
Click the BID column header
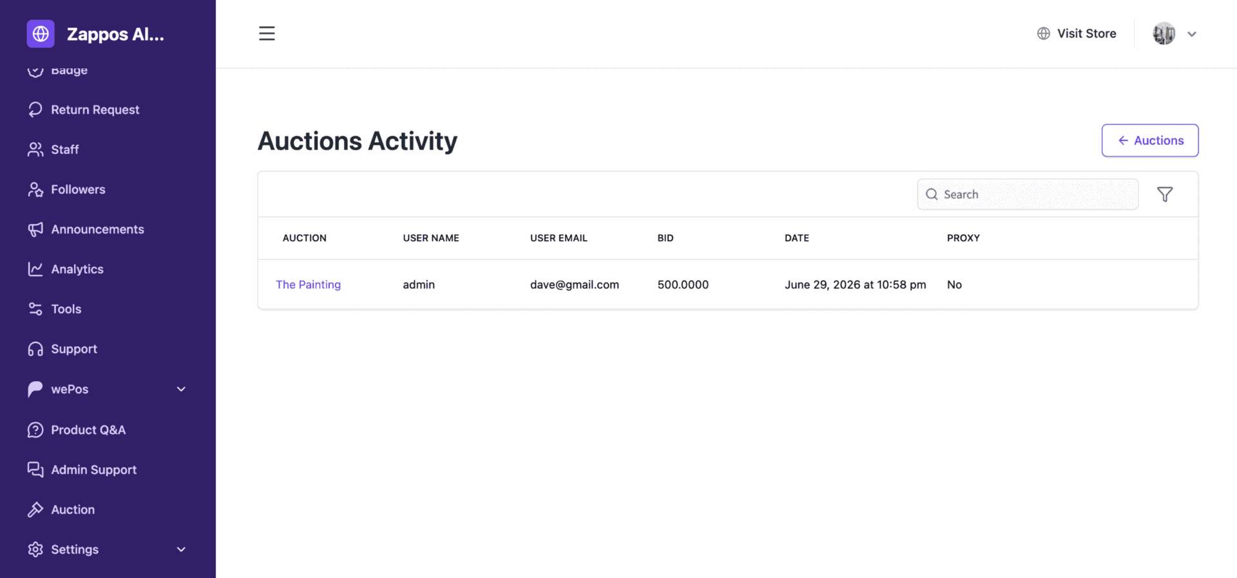click(666, 238)
